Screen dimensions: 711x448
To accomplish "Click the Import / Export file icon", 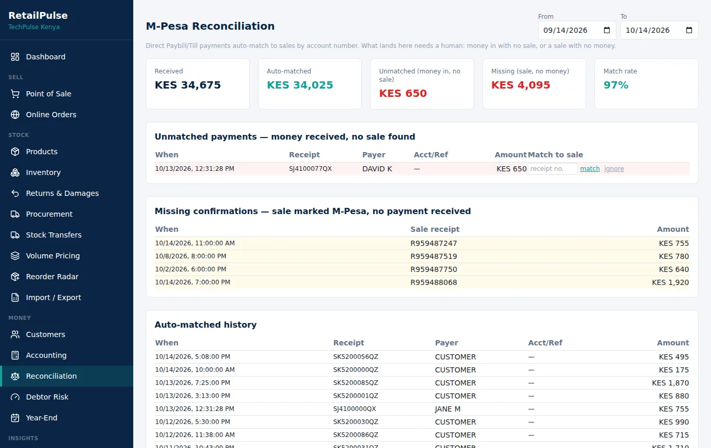I will pos(15,297).
